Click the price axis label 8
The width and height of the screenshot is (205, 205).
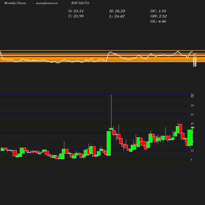191,159
